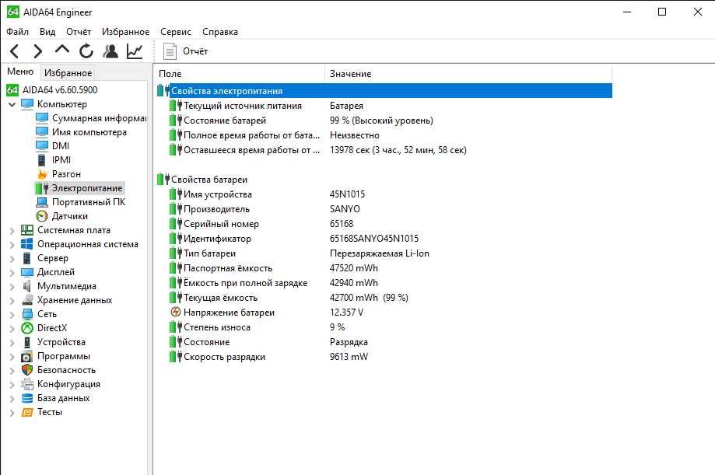Expand the Устройства tree node

tap(12, 343)
